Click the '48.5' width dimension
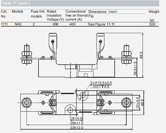This screenshot has width=166, height=133. [x=142, y=103]
